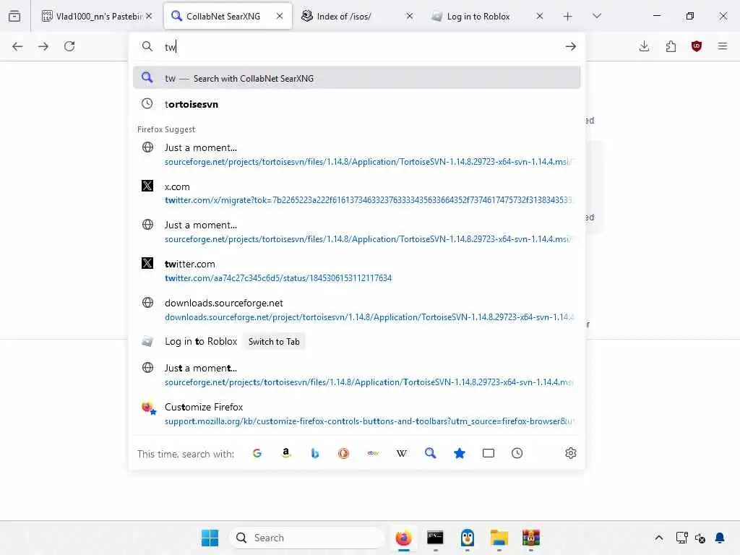Screen dimensions: 740x555
Task: Open the first 'Just a moment...' sourceforge suggestion
Action: 357,155
